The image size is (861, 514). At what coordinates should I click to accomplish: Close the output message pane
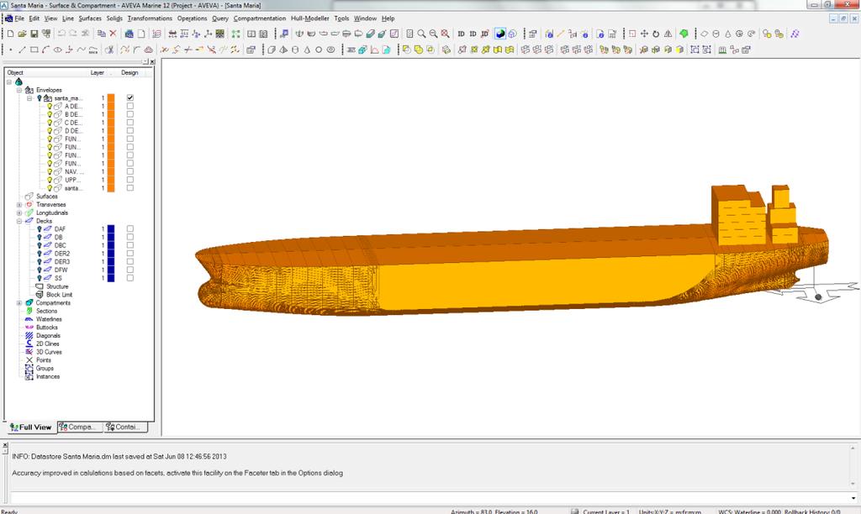[5, 445]
